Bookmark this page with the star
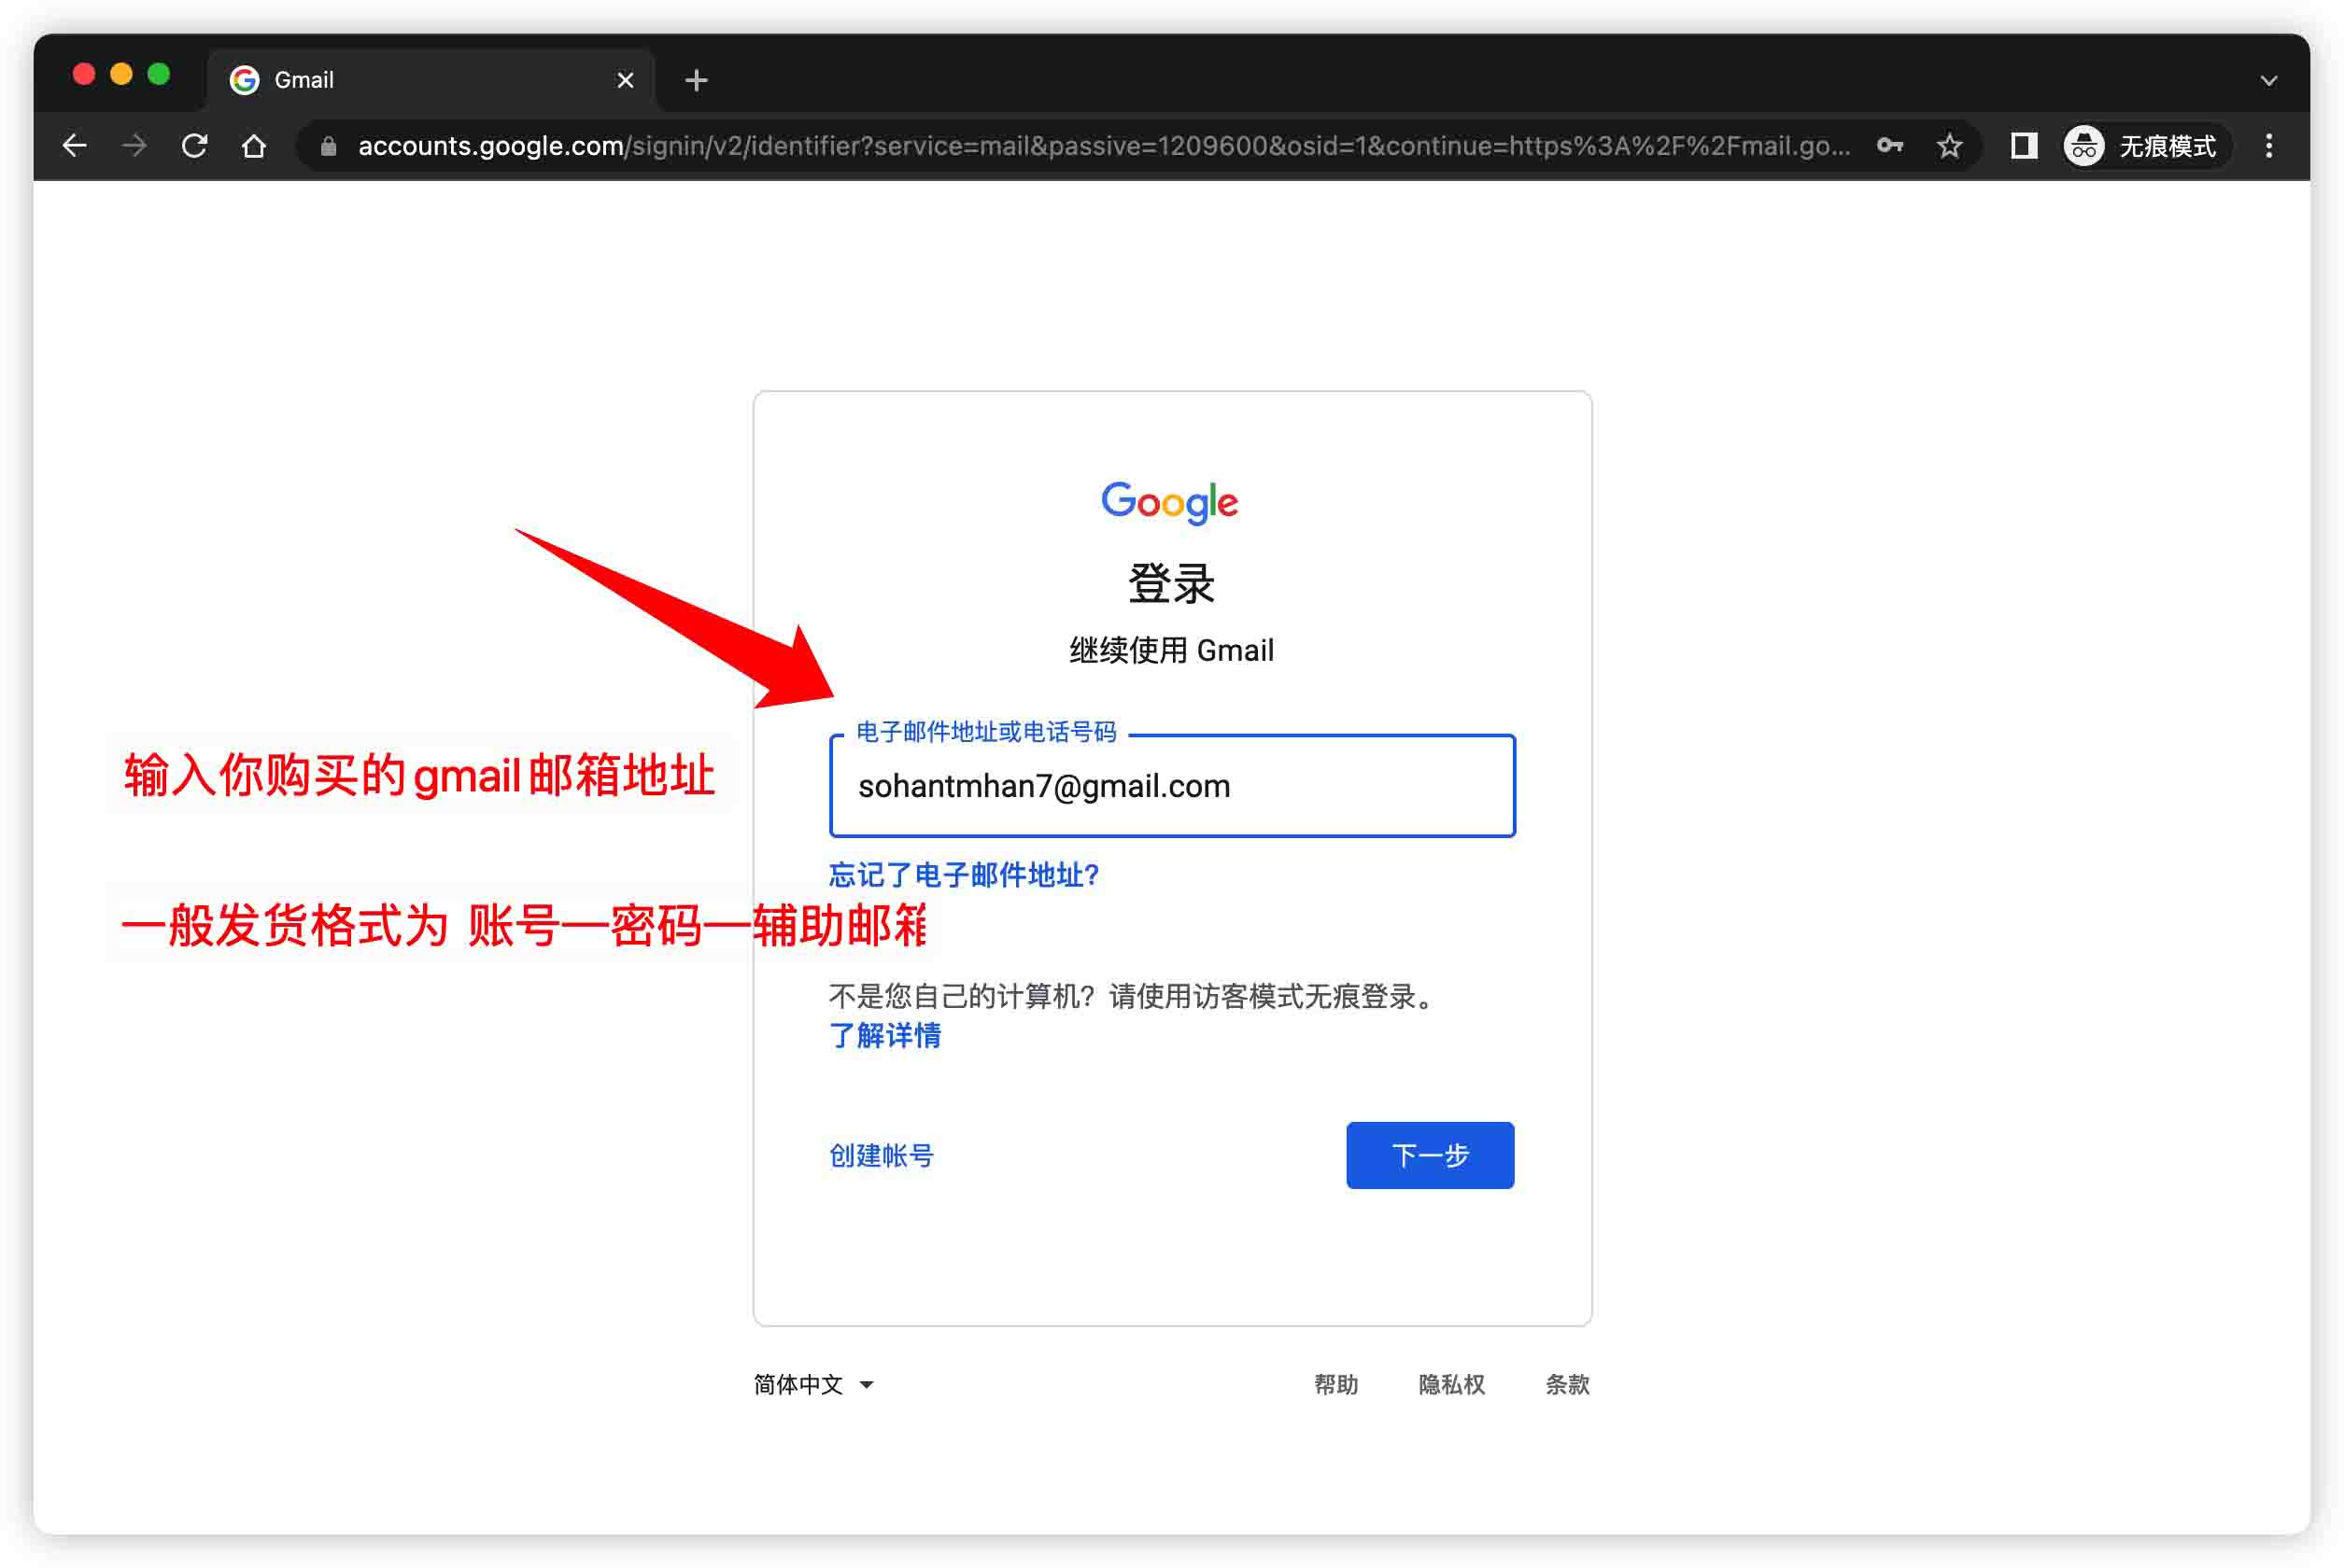2344x1568 pixels. [x=1950, y=146]
